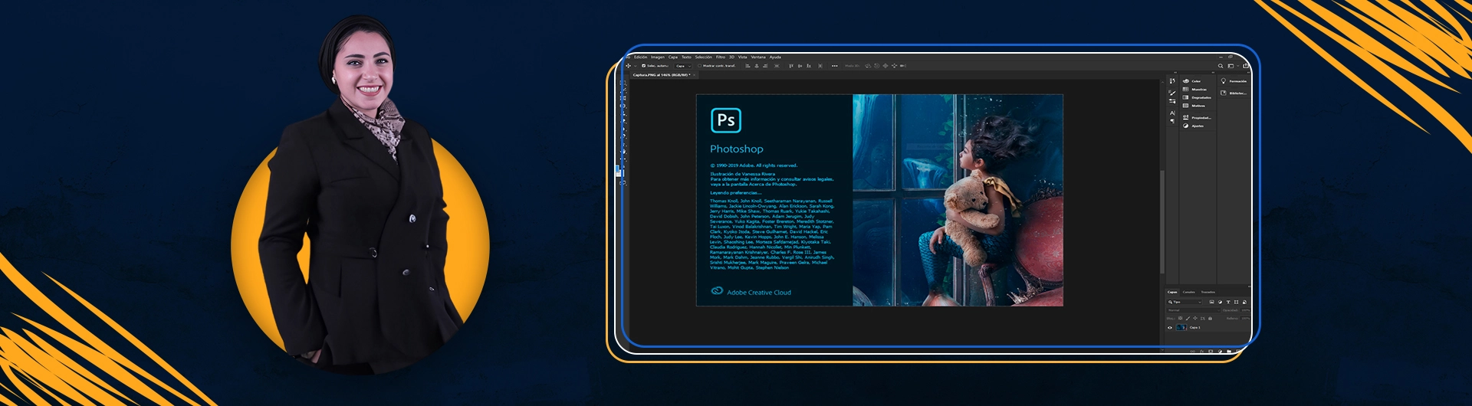
Task: Select the Capa 1 layer thumbnail
Action: 1181,328
